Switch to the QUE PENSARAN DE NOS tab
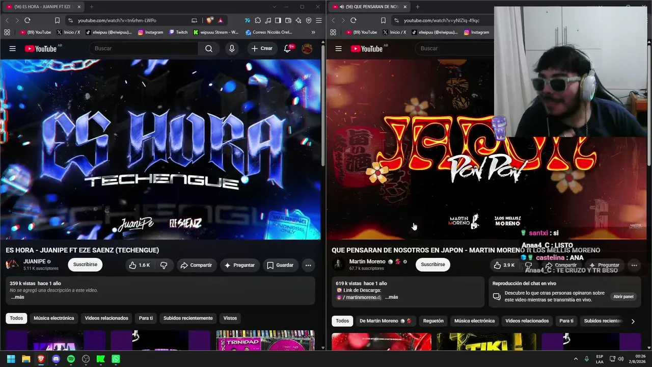 point(369,7)
